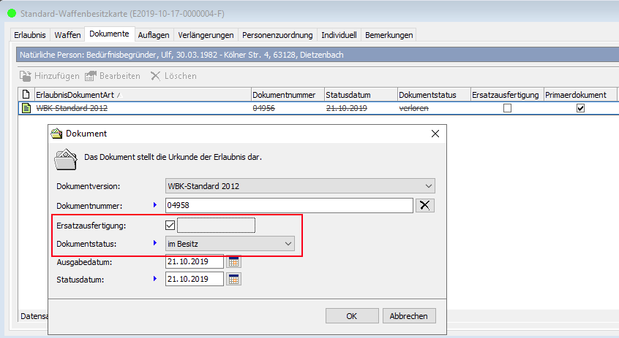Toggle the Primaerdokument checkbox in table row
The width and height of the screenshot is (619, 338).
tap(580, 108)
